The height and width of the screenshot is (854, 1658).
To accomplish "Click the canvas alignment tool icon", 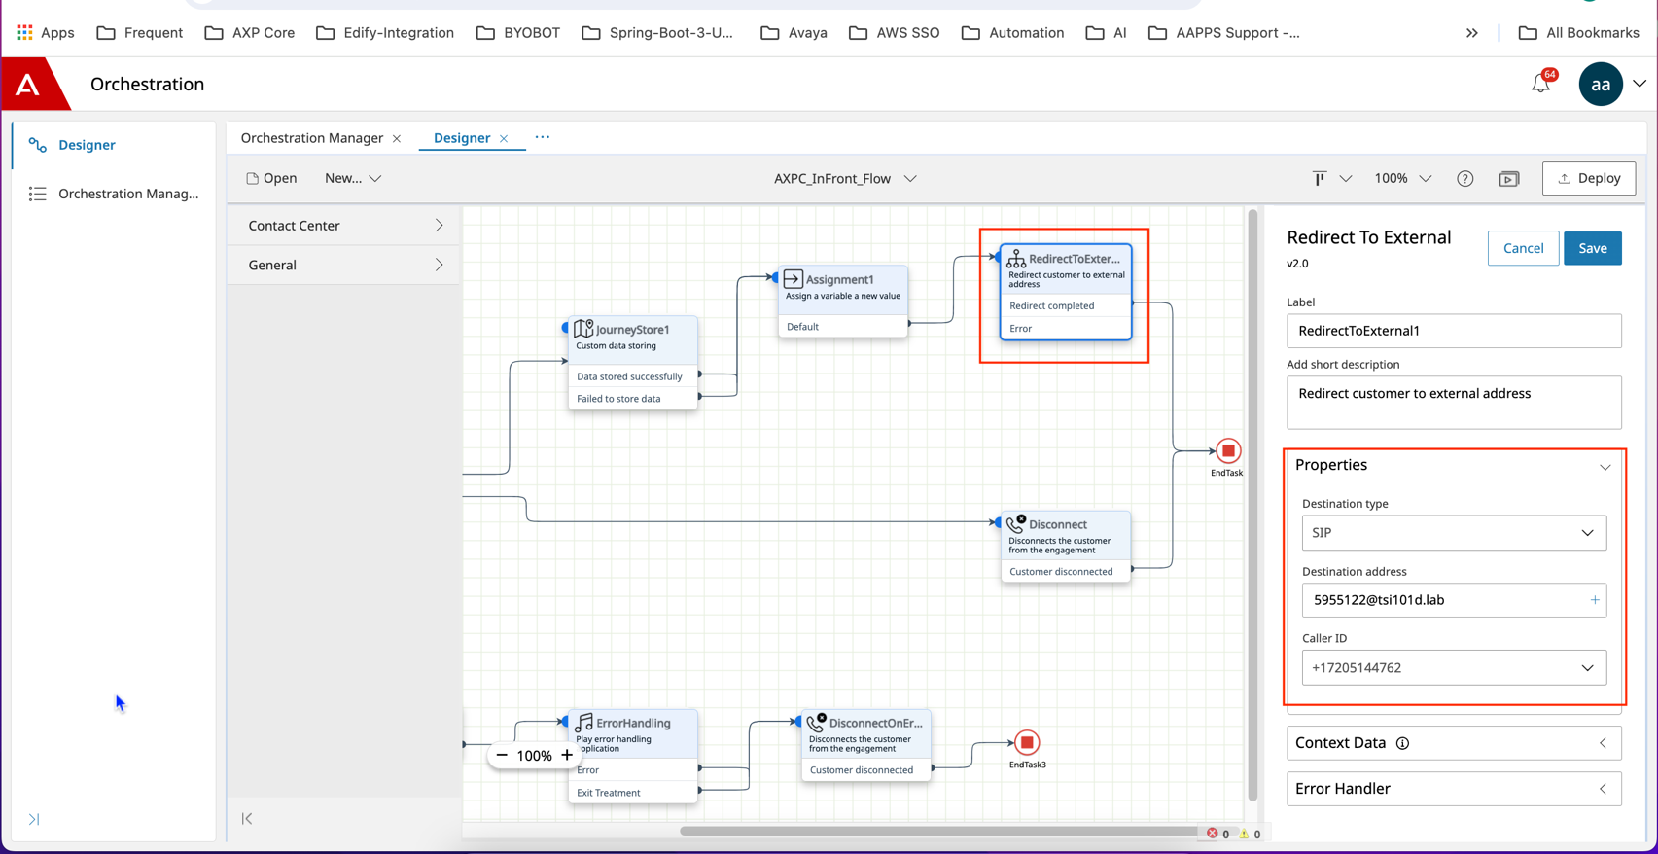I will [1320, 179].
